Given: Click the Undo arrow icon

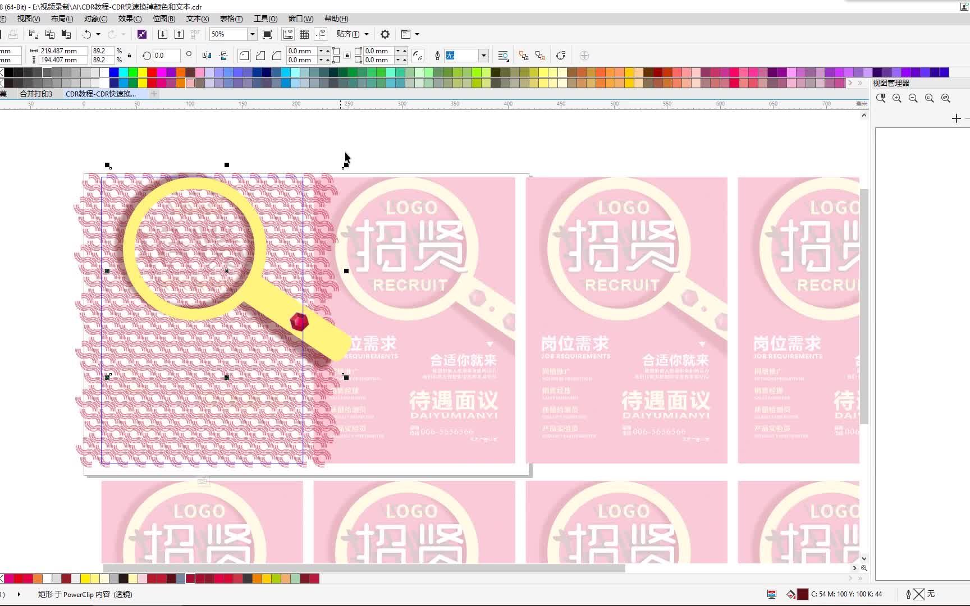Looking at the screenshot, I should coord(87,34).
